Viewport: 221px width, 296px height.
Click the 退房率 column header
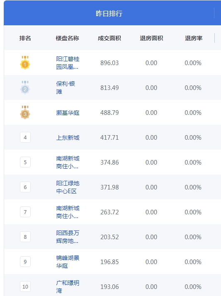coord(194,38)
